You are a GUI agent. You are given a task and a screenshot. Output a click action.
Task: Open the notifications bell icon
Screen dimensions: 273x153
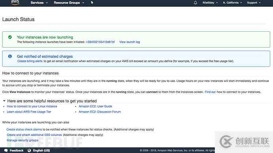[x=195, y=3]
